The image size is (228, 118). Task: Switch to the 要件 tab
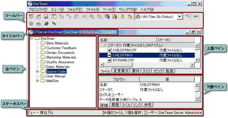[136, 71]
